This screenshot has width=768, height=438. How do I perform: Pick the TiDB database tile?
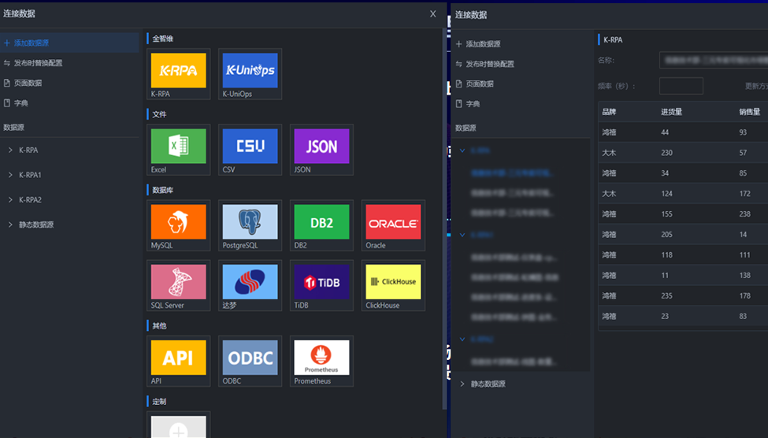(x=321, y=285)
